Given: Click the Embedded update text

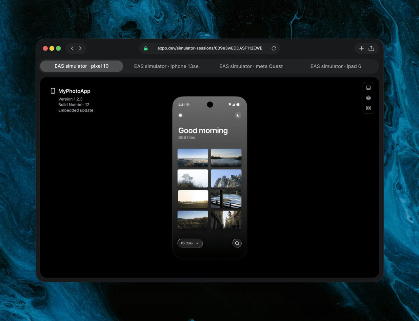Looking at the screenshot, I should click(76, 110).
